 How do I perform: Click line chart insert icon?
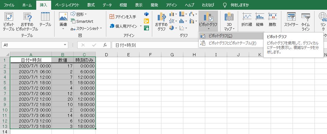pyautogui.click(x=172, y=21)
